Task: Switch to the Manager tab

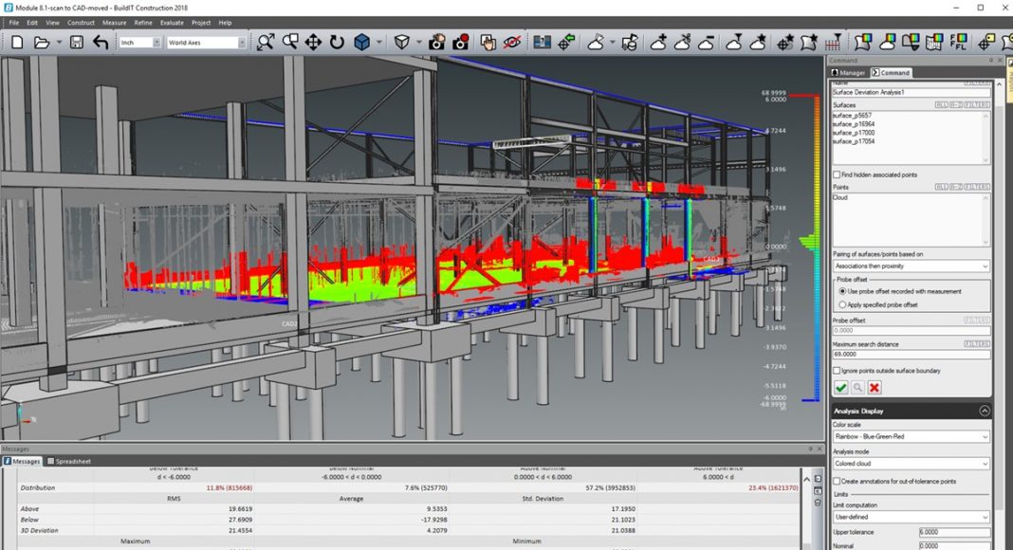Action: [x=848, y=72]
